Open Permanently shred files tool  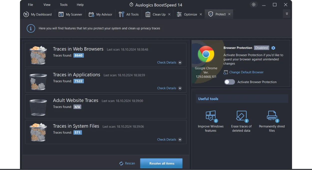point(272,121)
